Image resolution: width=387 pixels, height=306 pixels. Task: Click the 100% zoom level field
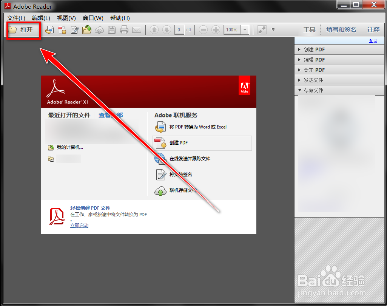click(x=232, y=30)
